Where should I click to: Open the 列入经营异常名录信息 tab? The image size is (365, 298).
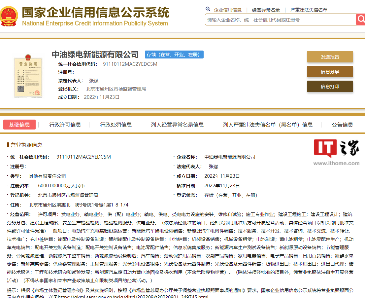tap(177, 125)
